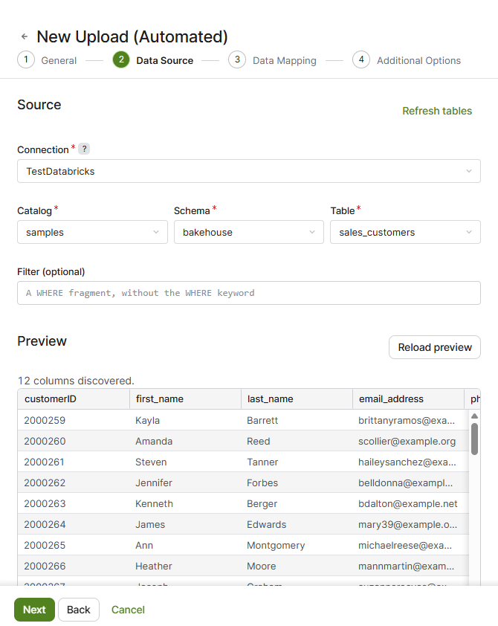
Task: Go to step 1 General
Action: (47, 60)
